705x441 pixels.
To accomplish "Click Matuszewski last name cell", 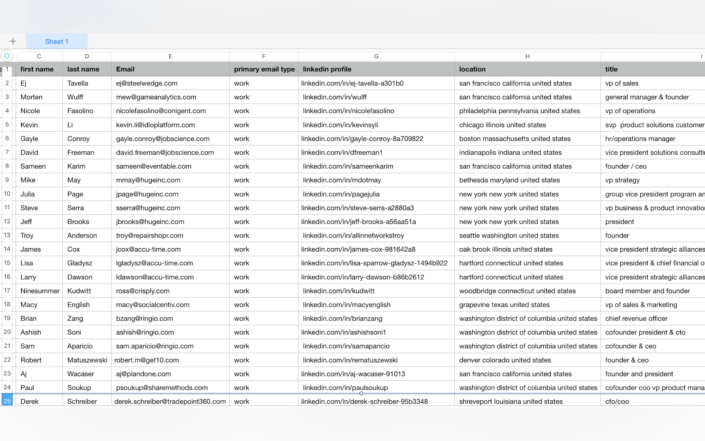I will (87, 360).
